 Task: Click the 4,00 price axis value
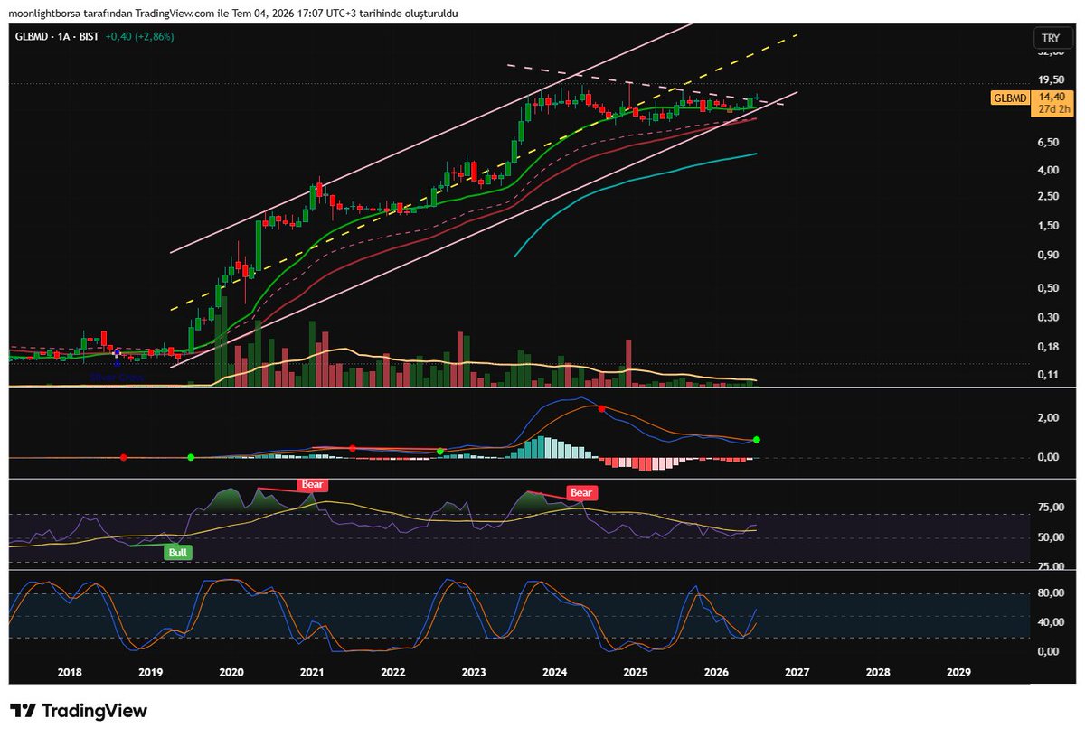[x=1049, y=170]
